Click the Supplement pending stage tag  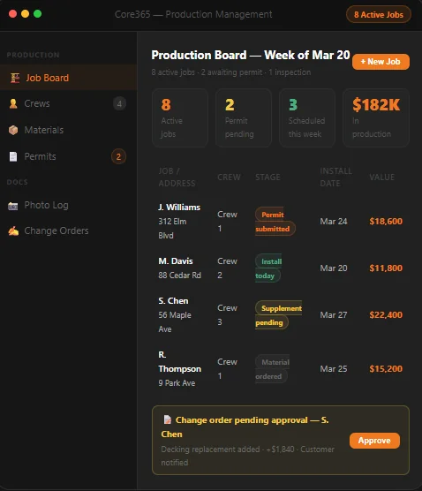click(x=278, y=315)
